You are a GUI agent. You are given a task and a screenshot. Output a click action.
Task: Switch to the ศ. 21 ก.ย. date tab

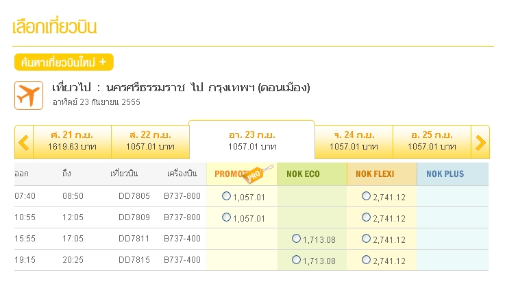(x=71, y=141)
